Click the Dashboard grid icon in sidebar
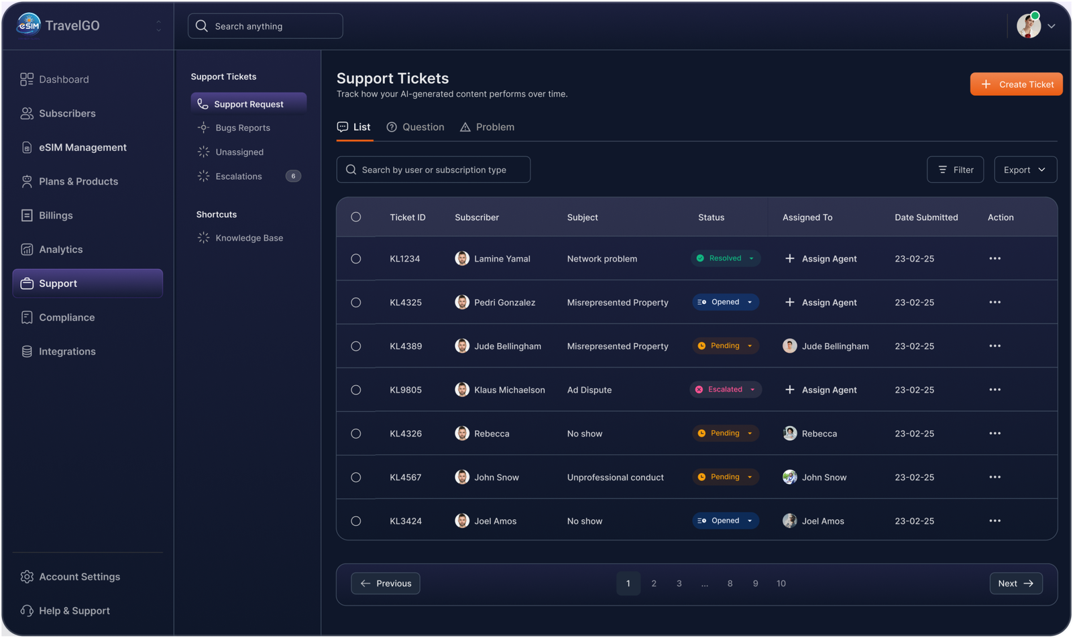This screenshot has width=1073, height=638. [x=27, y=79]
